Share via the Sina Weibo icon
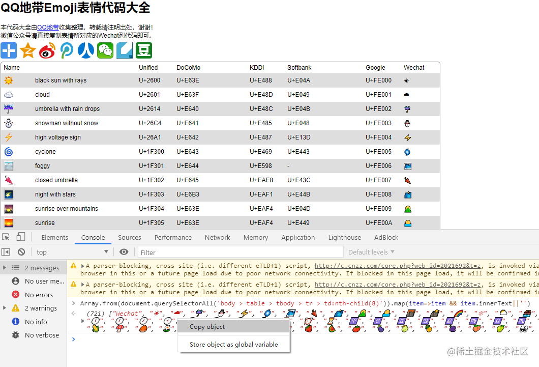 [x=47, y=50]
